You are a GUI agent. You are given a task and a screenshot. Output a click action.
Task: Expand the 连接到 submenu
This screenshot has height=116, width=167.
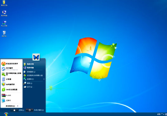tap(34, 79)
